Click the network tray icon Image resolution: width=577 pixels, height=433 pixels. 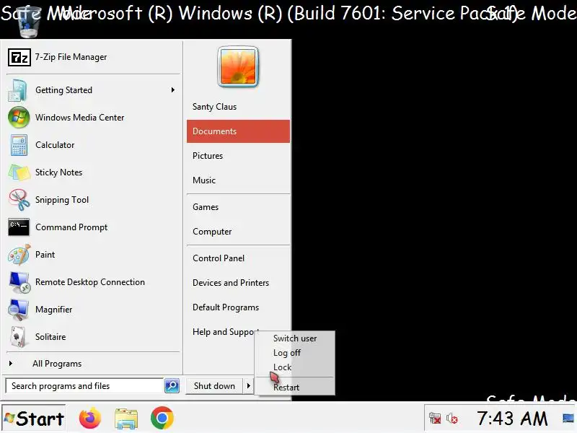pyautogui.click(x=435, y=419)
